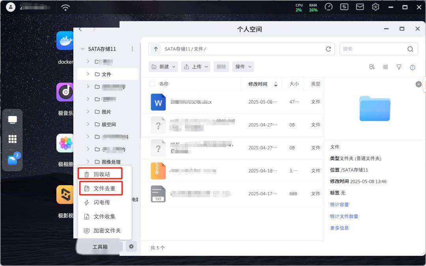The width and height of the screenshot is (426, 266).
Task: Open the Word docx file
Action: click(x=159, y=102)
